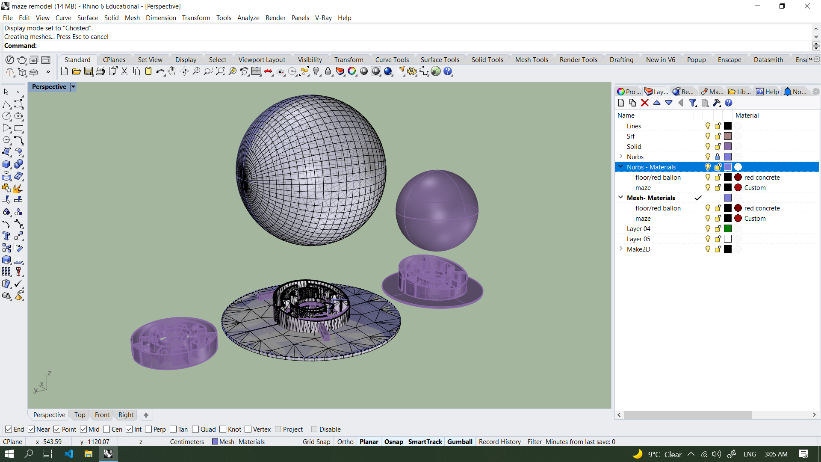Uncheck the Near osnap checkbox
821x462 pixels.
tap(31, 429)
